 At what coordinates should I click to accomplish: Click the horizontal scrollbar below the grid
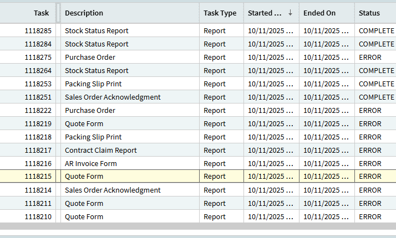(198, 226)
